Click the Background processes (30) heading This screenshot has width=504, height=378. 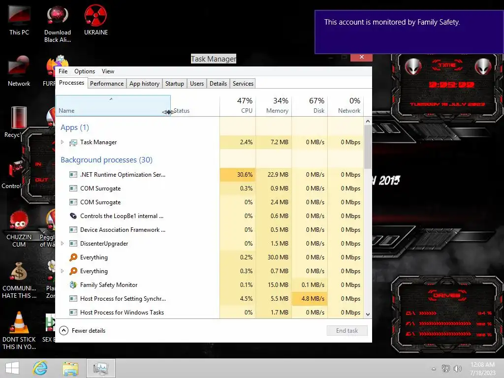(106, 160)
